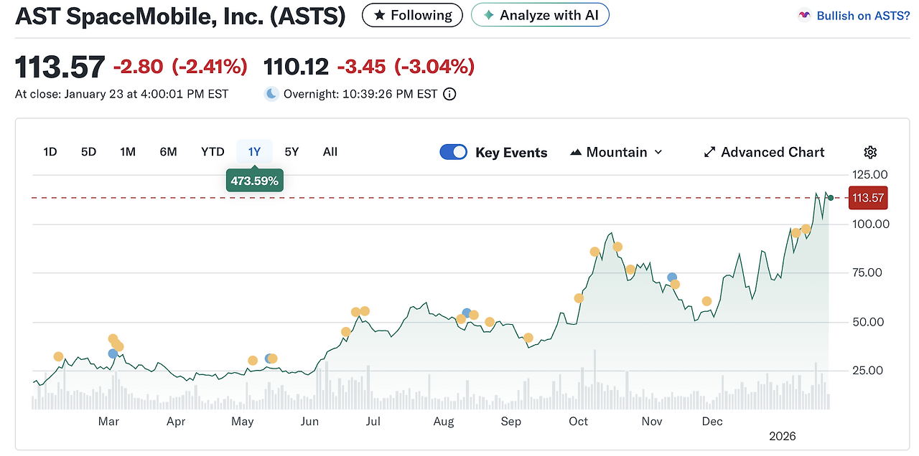Screen dimensions: 919x456
Task: Click the 473.59% return badge
Action: pyautogui.click(x=255, y=181)
